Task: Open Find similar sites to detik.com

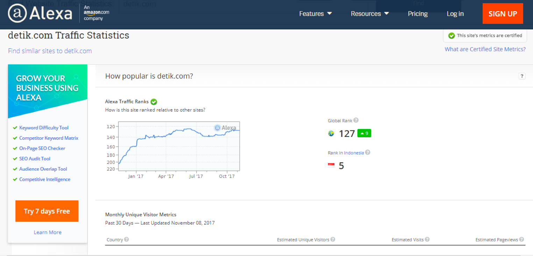Action: 50,51
